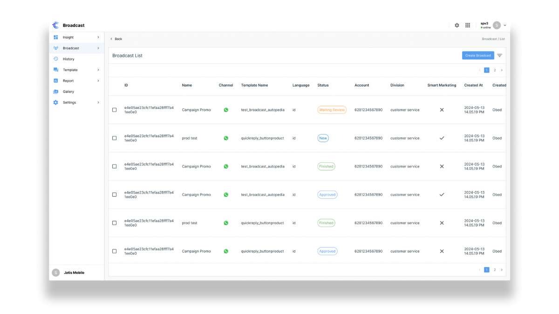The width and height of the screenshot is (559, 314).
Task: Open the settings gear in top bar
Action: pos(457,25)
